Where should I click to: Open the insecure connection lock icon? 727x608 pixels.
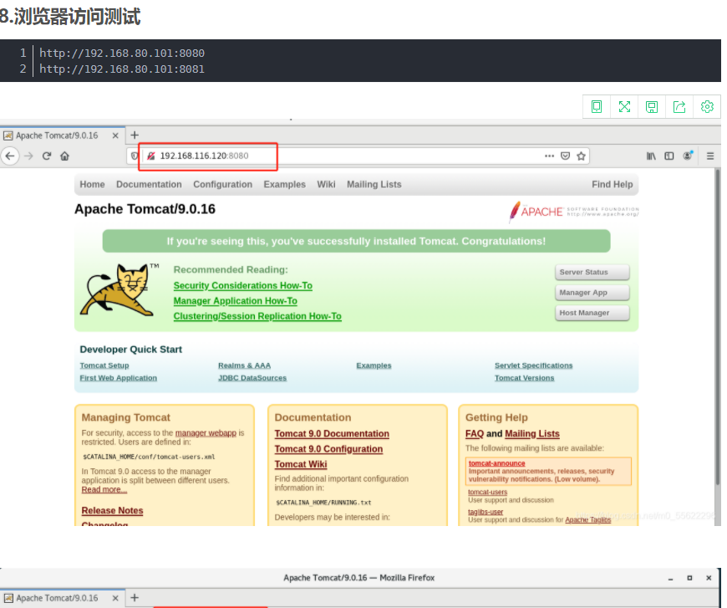pyautogui.click(x=150, y=156)
